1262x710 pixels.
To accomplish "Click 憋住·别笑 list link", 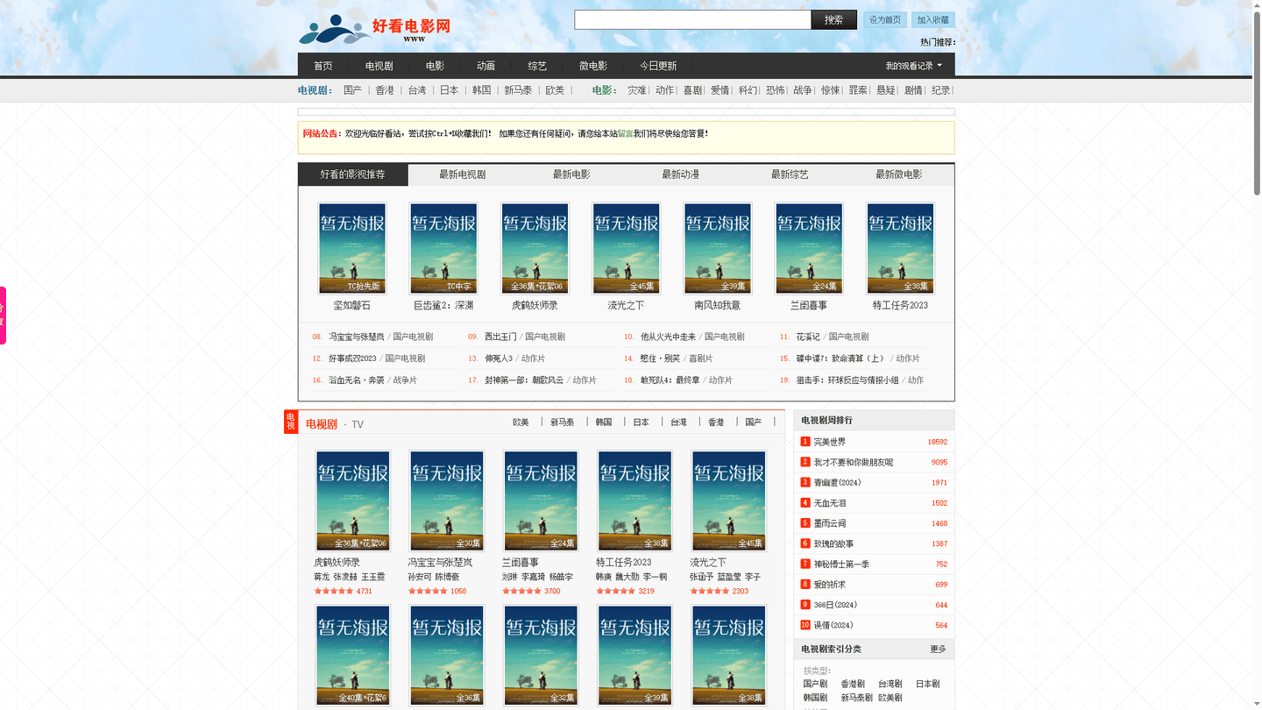I will [x=660, y=359].
